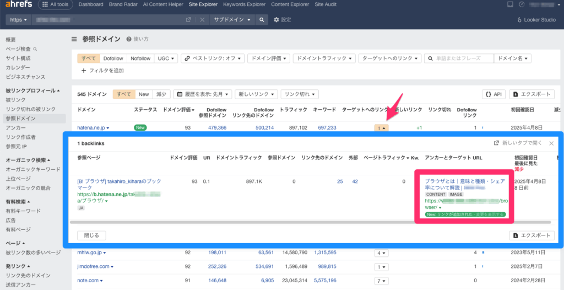Open the All tools grid menu
This screenshot has width=564, height=290.
[55, 4]
